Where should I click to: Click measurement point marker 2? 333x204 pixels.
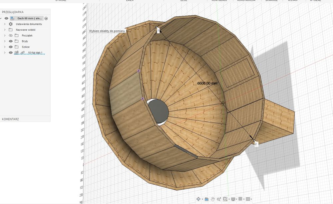(x=256, y=144)
